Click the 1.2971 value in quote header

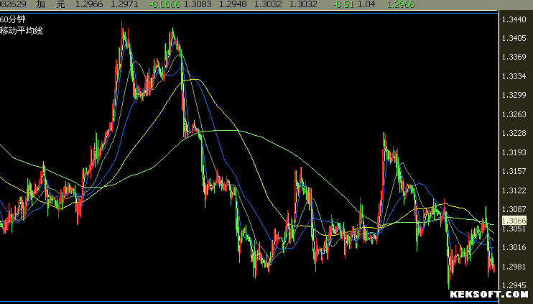(x=124, y=4)
